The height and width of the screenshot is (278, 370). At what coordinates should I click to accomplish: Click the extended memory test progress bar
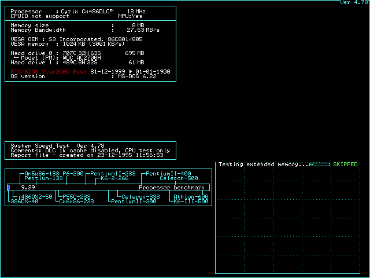320,164
